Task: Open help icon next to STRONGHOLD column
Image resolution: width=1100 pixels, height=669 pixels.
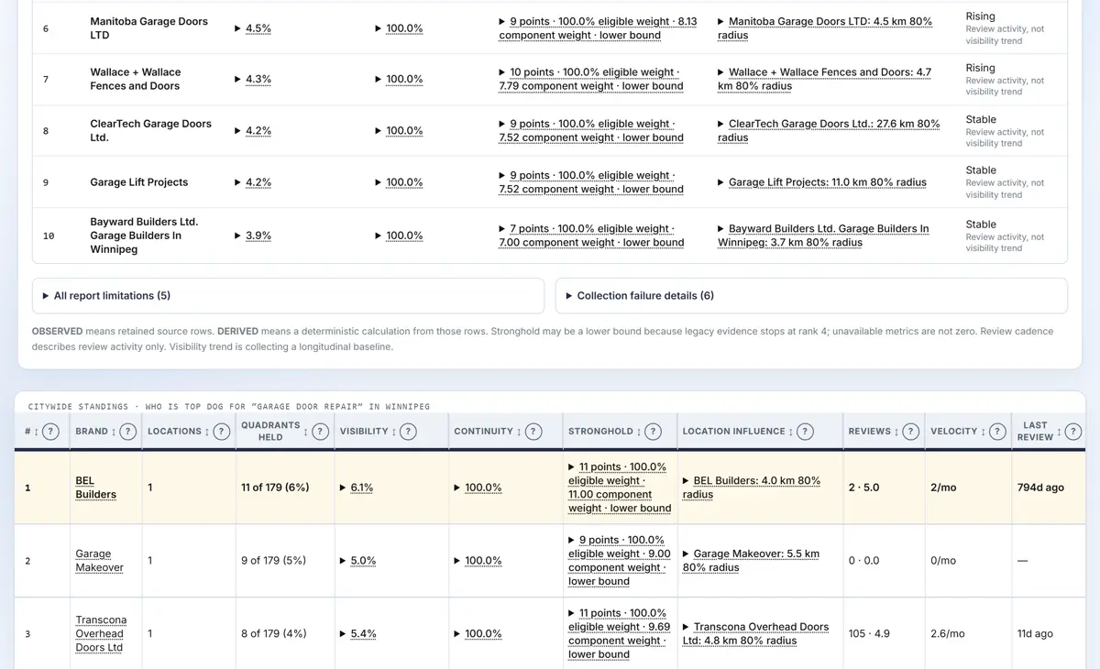Action: tap(653, 432)
